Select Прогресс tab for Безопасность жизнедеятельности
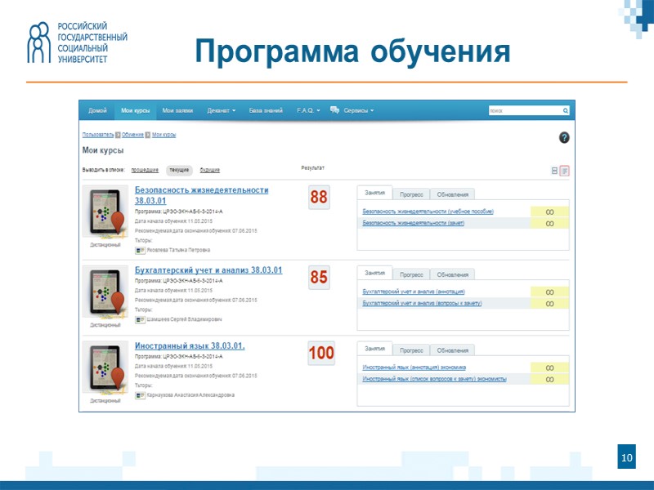This screenshot has width=654, height=490. (411, 194)
